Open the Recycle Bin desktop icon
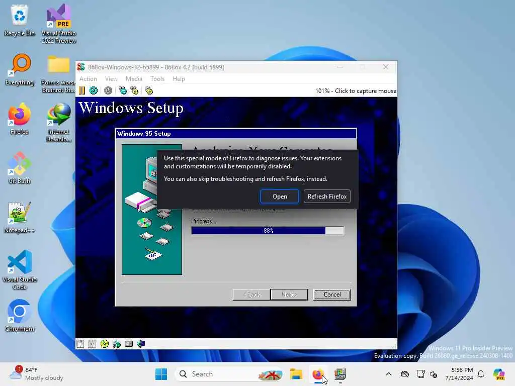 pos(20,20)
